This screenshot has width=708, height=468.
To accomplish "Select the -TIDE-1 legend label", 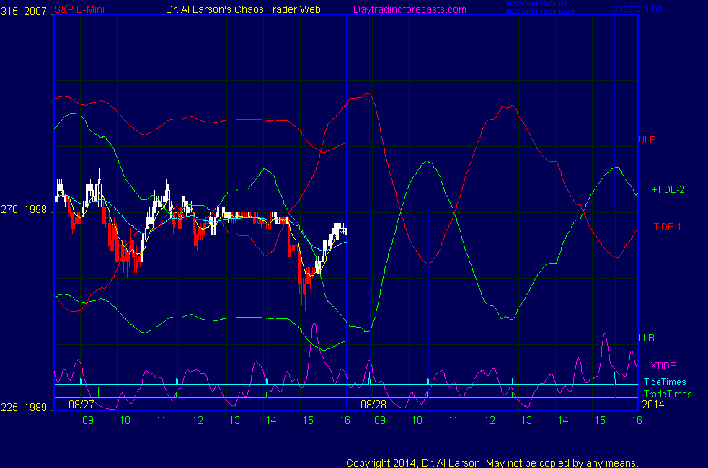I will (665, 228).
